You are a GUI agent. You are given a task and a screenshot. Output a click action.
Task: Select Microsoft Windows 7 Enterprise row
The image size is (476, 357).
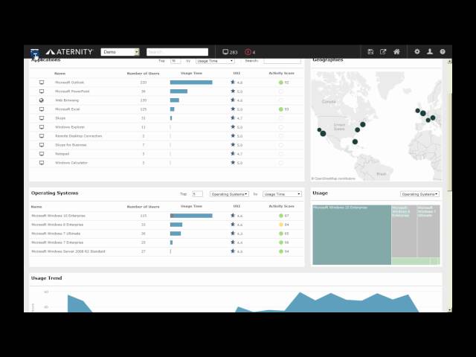(167, 242)
